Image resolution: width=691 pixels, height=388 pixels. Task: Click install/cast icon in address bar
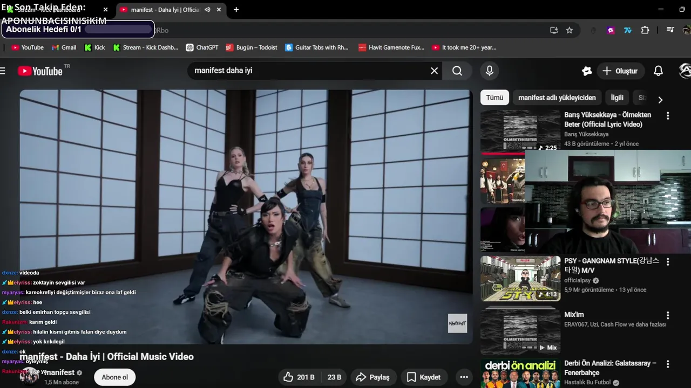(x=554, y=30)
